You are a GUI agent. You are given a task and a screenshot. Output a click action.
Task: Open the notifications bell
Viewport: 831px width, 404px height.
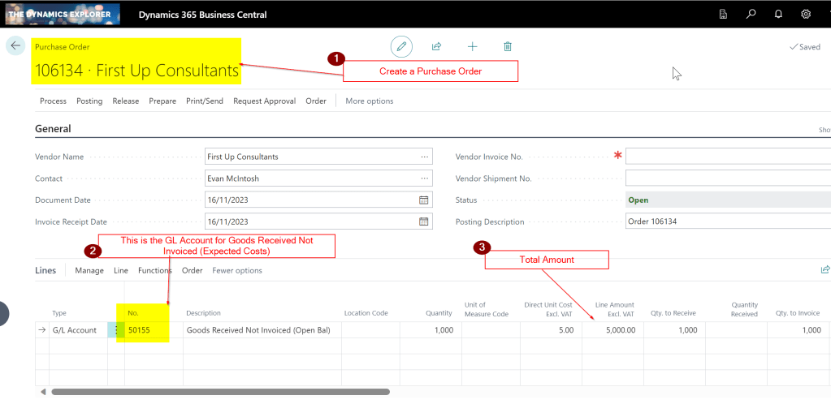click(x=778, y=15)
